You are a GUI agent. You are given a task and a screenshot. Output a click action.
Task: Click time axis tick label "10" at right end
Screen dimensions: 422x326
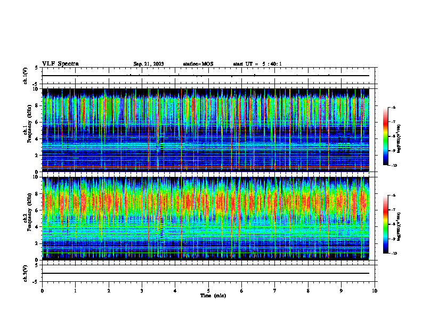[x=375, y=291]
